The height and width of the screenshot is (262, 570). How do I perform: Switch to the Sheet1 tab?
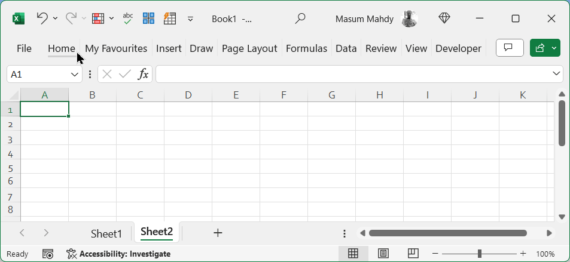tap(106, 233)
